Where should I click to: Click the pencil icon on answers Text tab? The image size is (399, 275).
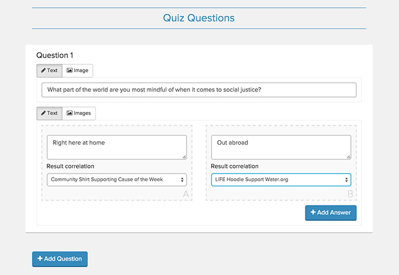tap(43, 113)
